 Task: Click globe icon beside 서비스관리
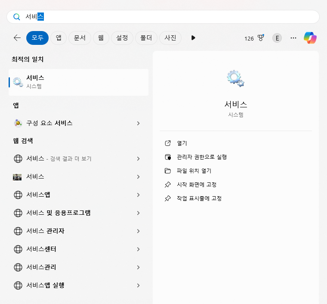[18, 267]
